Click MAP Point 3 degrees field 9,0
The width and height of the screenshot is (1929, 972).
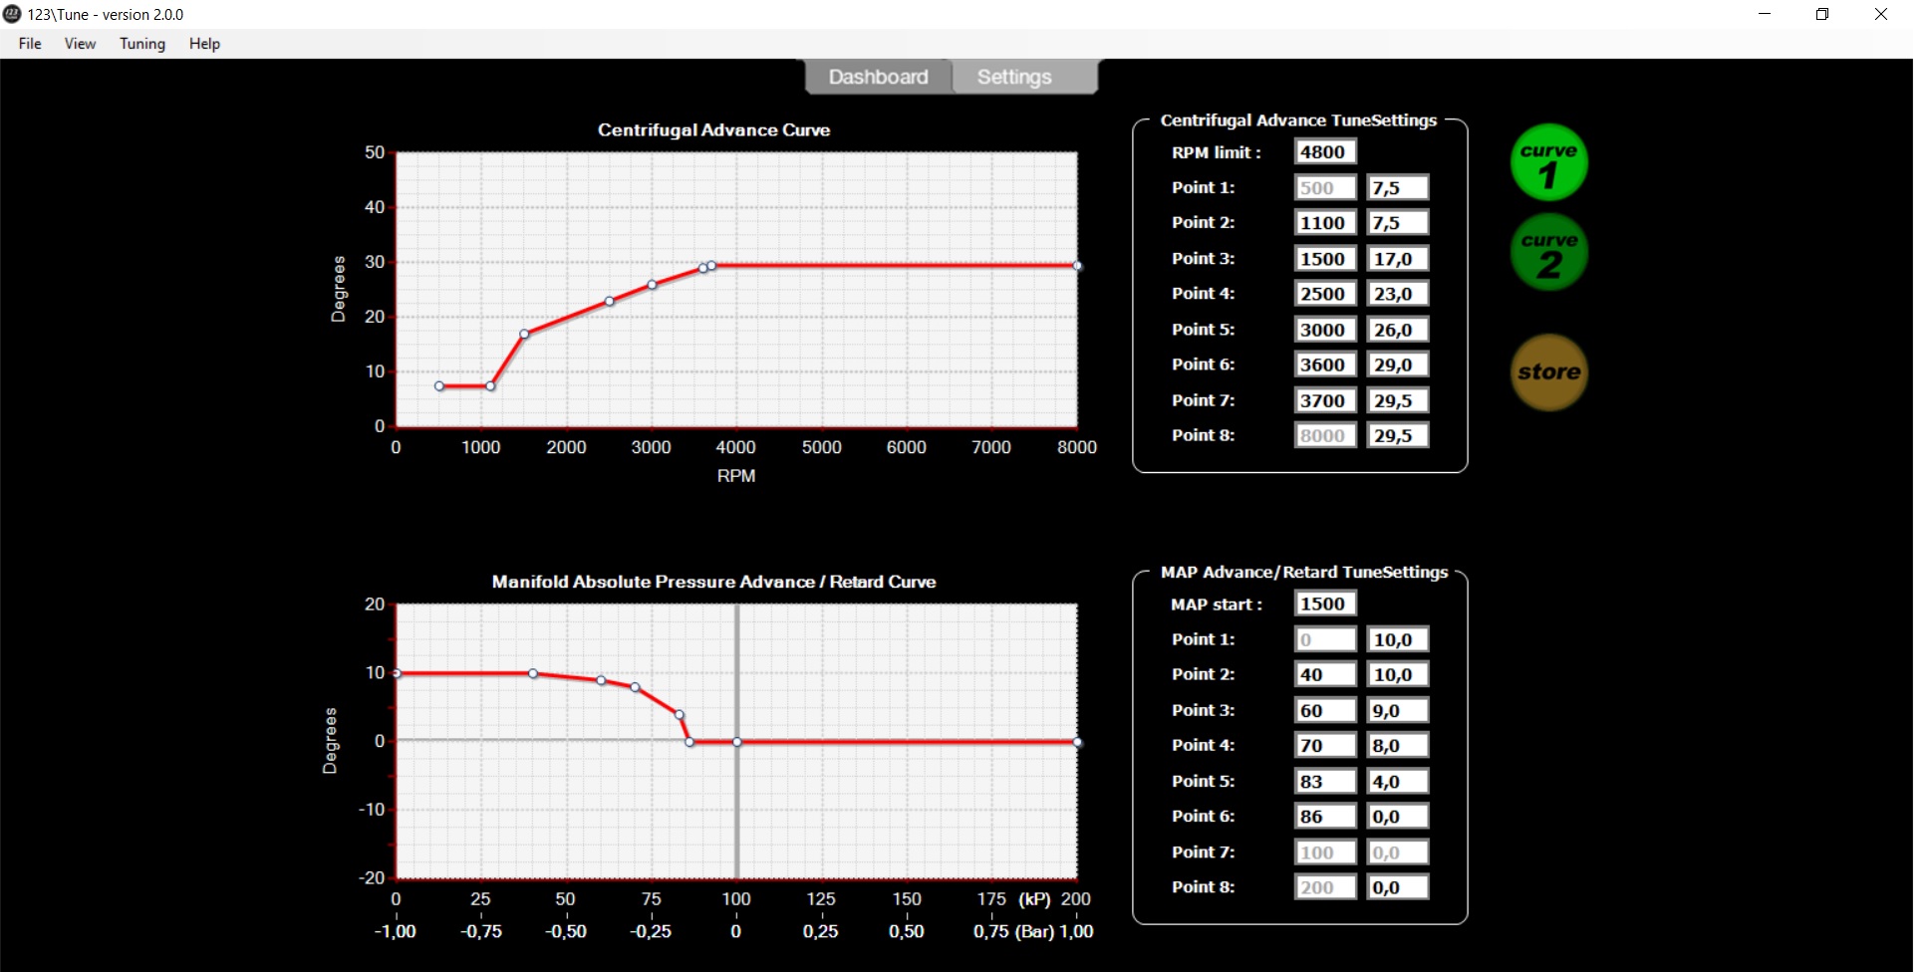(1397, 711)
